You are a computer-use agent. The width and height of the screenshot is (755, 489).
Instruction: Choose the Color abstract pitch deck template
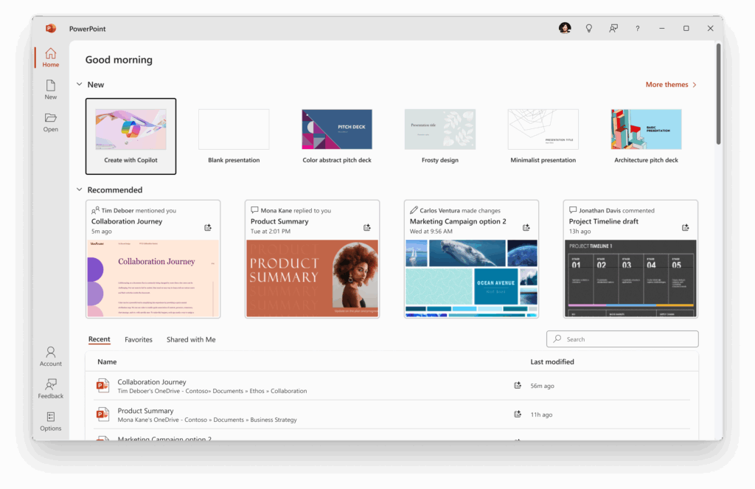pyautogui.click(x=337, y=136)
